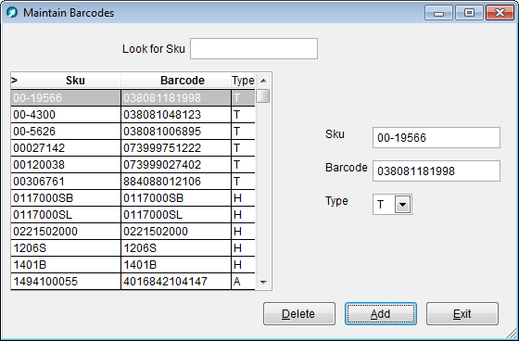The height and width of the screenshot is (341, 519).
Task: Select Sku cell 0117000SB
Action: (x=66, y=198)
